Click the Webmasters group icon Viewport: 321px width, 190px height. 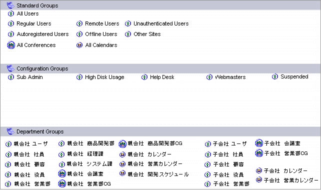209,77
